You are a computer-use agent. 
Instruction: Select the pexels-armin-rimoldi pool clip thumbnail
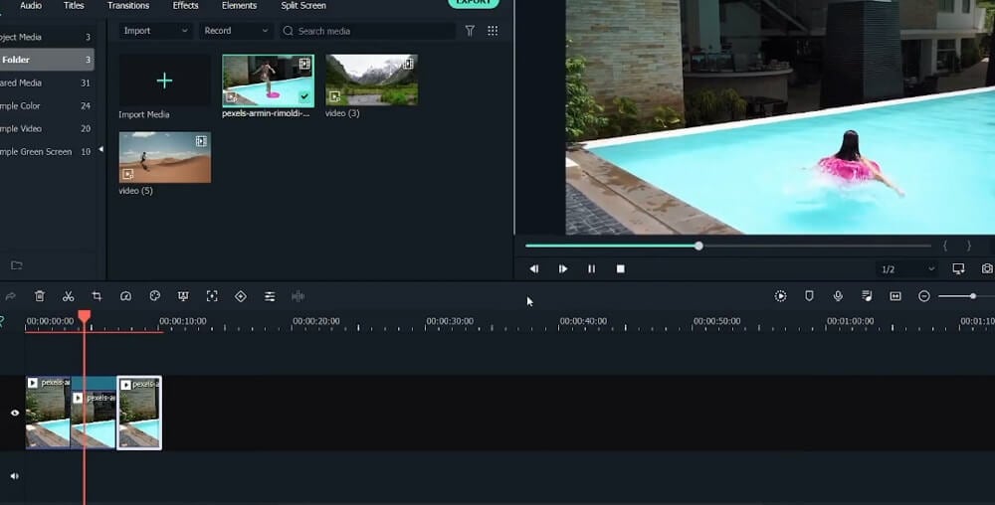point(268,81)
